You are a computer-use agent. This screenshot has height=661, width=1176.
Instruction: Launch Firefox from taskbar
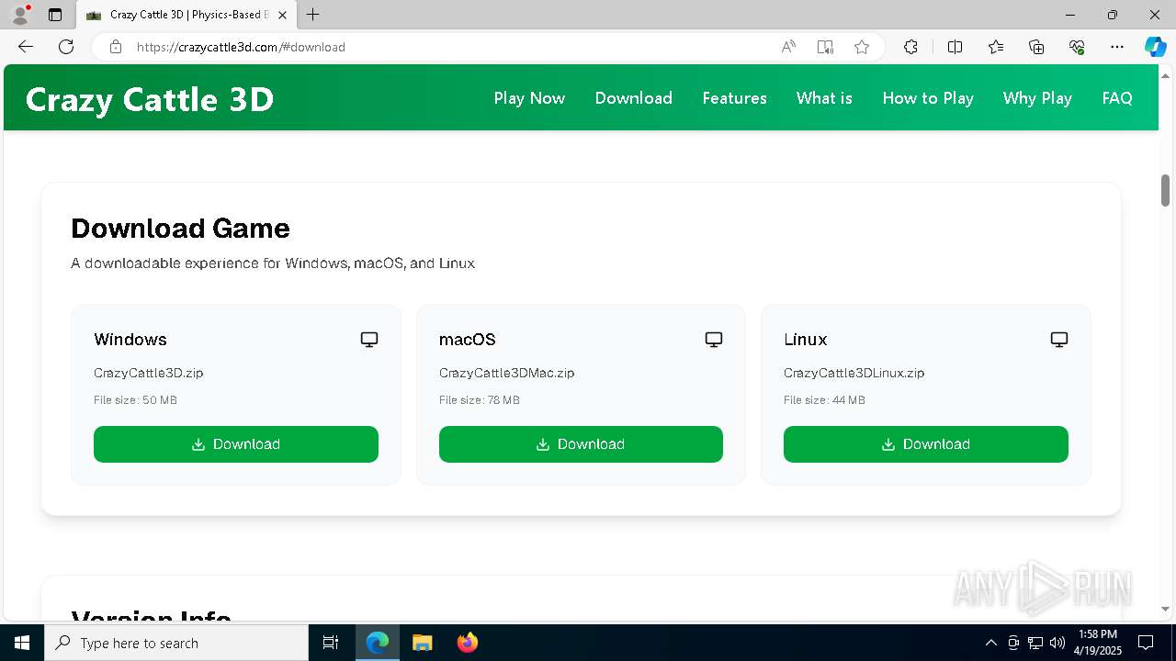tap(467, 643)
